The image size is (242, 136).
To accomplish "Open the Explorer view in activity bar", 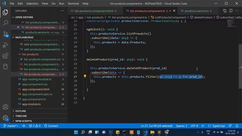I will click(5, 12).
